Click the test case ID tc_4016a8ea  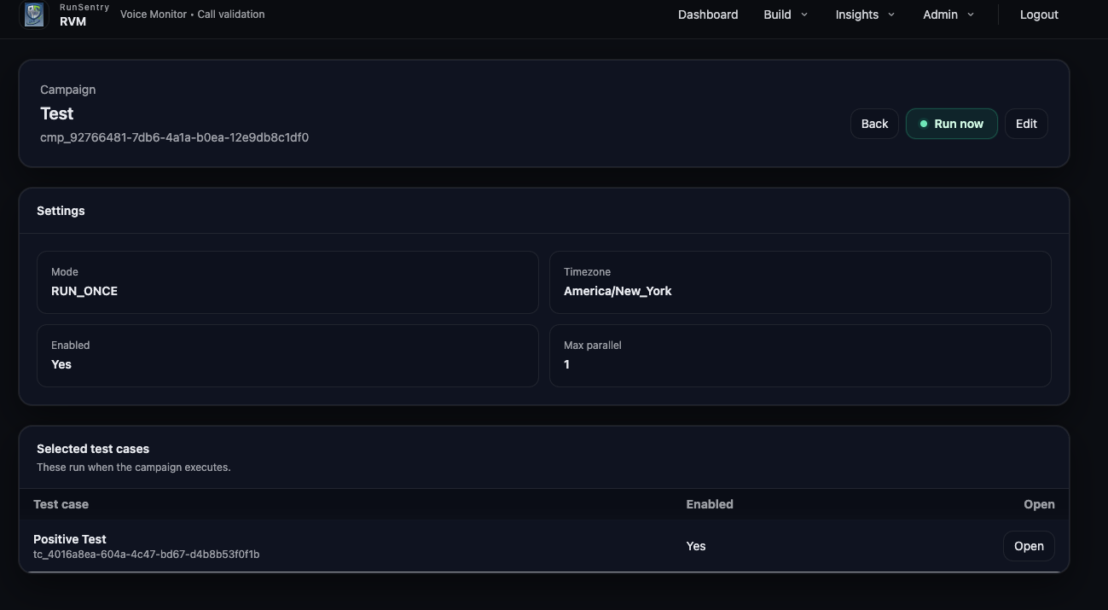146,555
